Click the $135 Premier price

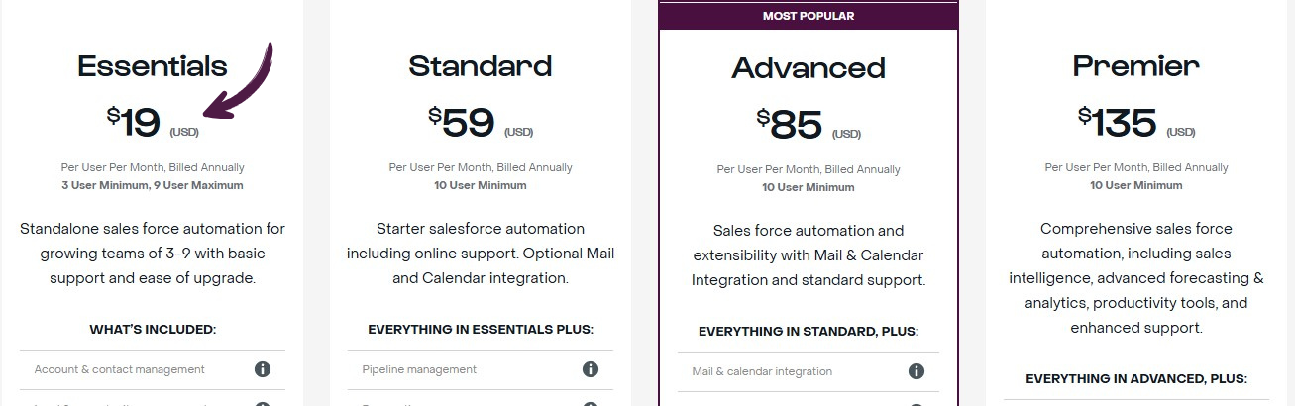[1118, 122]
